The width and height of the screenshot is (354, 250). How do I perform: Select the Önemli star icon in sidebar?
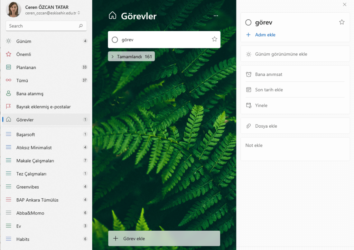click(9, 54)
